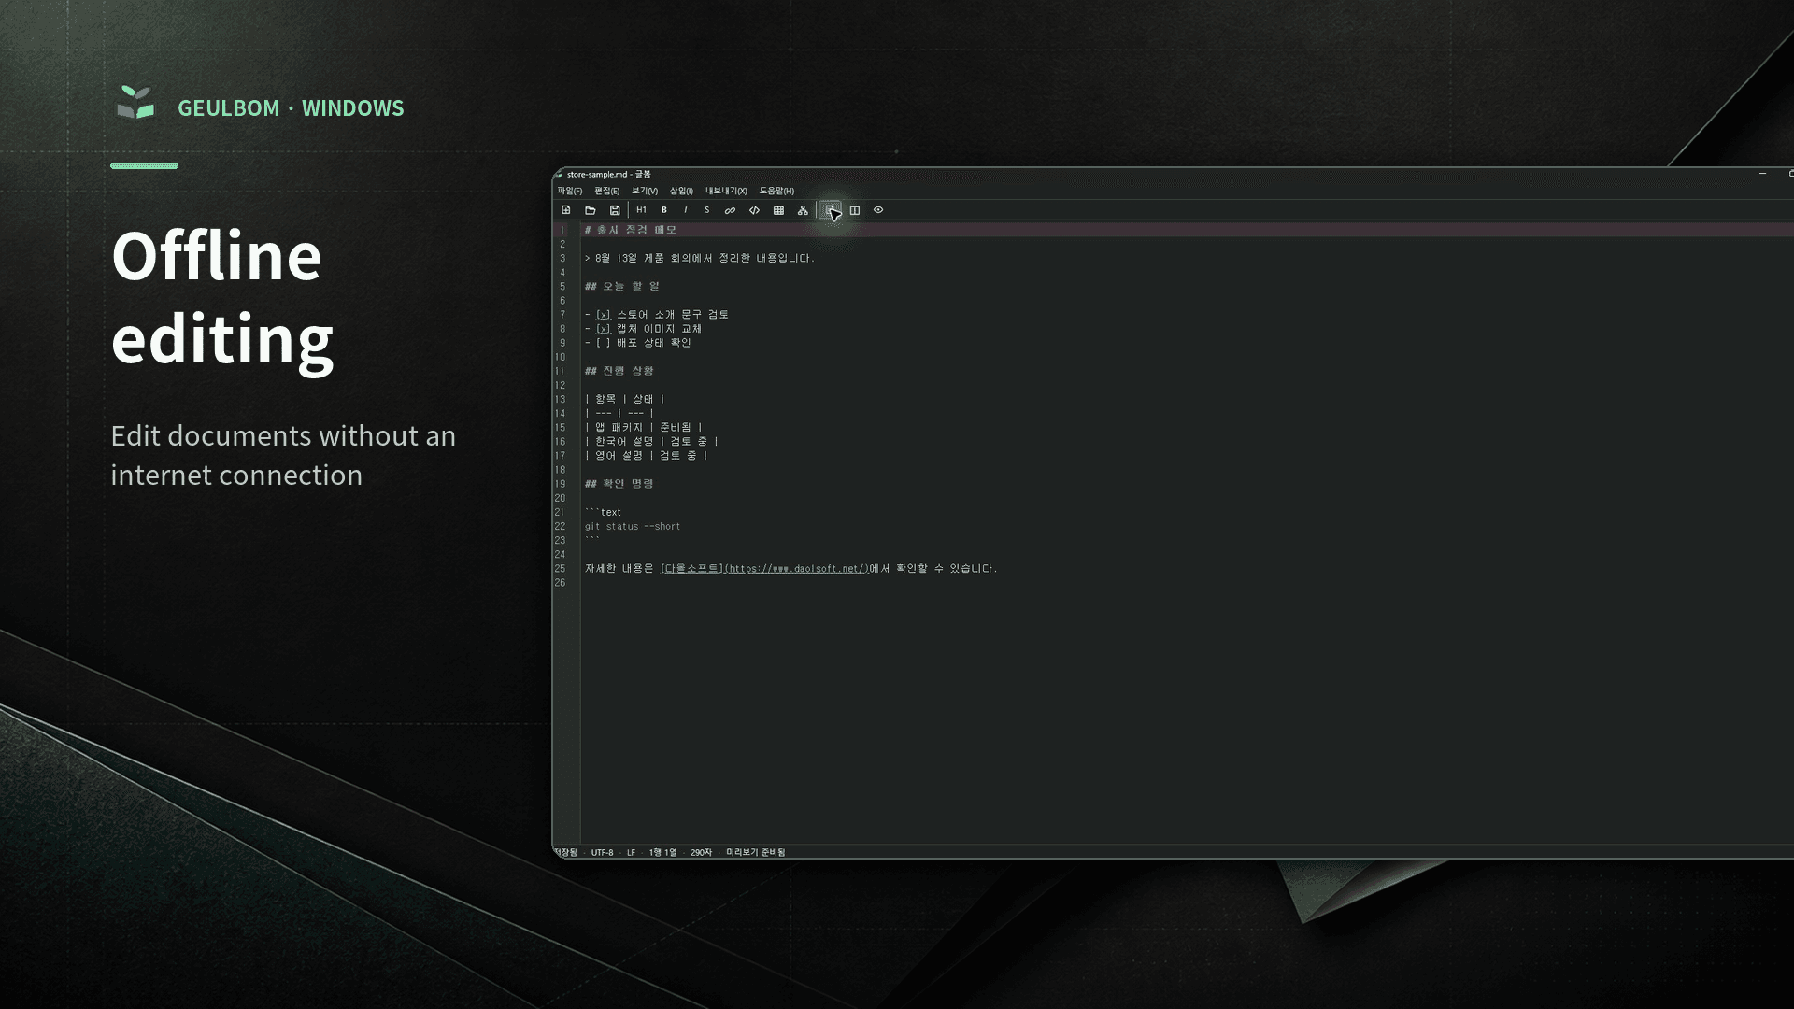The height and width of the screenshot is (1009, 1794).
Task: Save the document with the floppy icon
Action: [615, 210]
